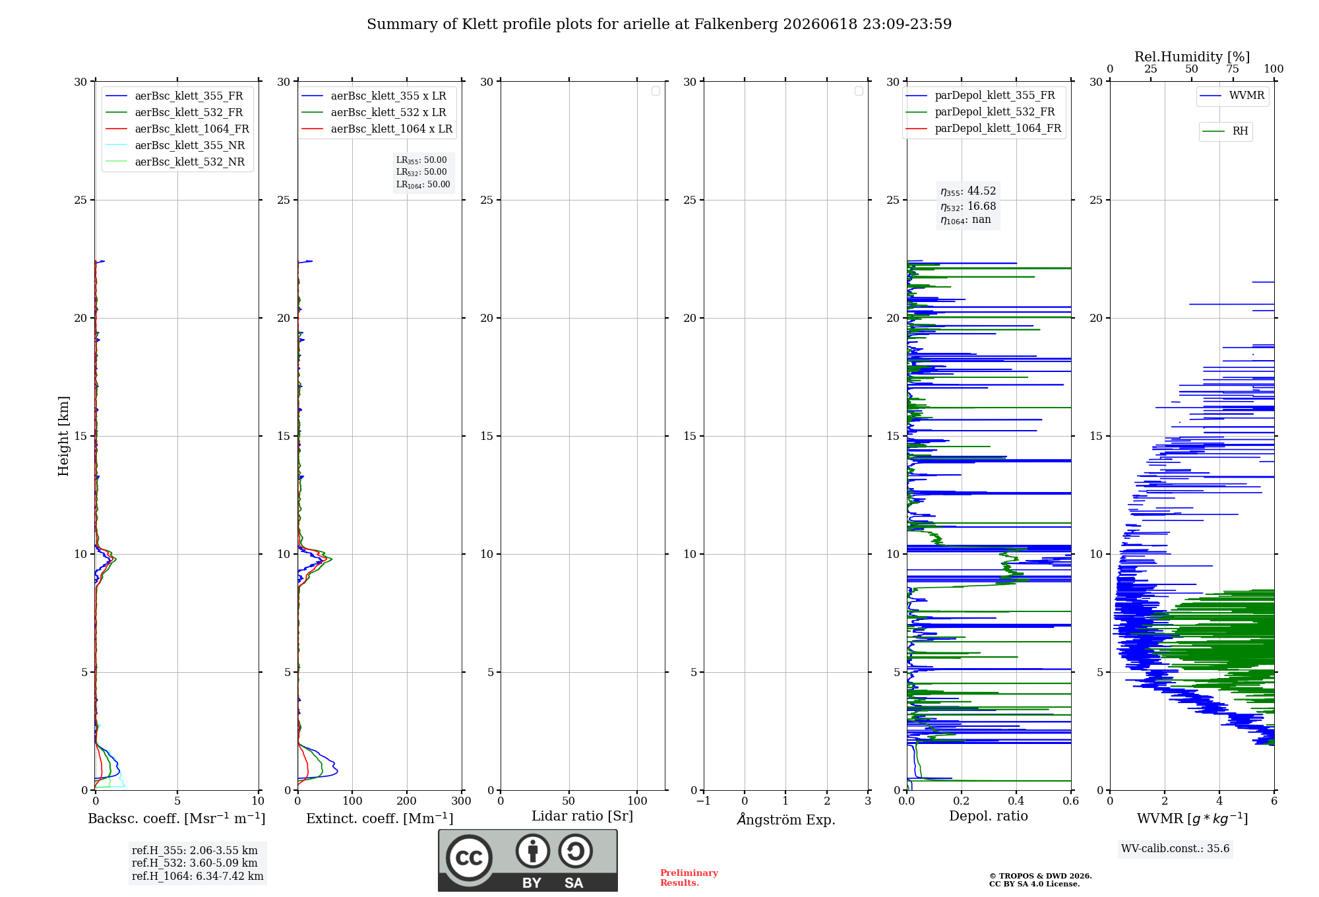Click the Creative Commons CC logo icon

(x=469, y=857)
